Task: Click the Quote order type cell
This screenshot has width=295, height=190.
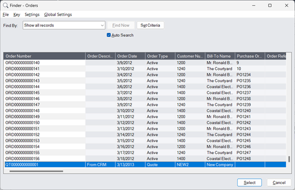Action: click(160, 164)
